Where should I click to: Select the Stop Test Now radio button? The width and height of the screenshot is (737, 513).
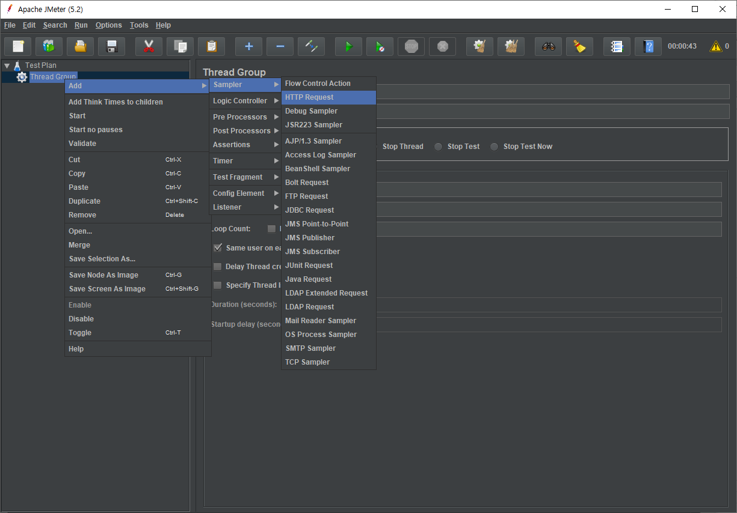click(495, 147)
